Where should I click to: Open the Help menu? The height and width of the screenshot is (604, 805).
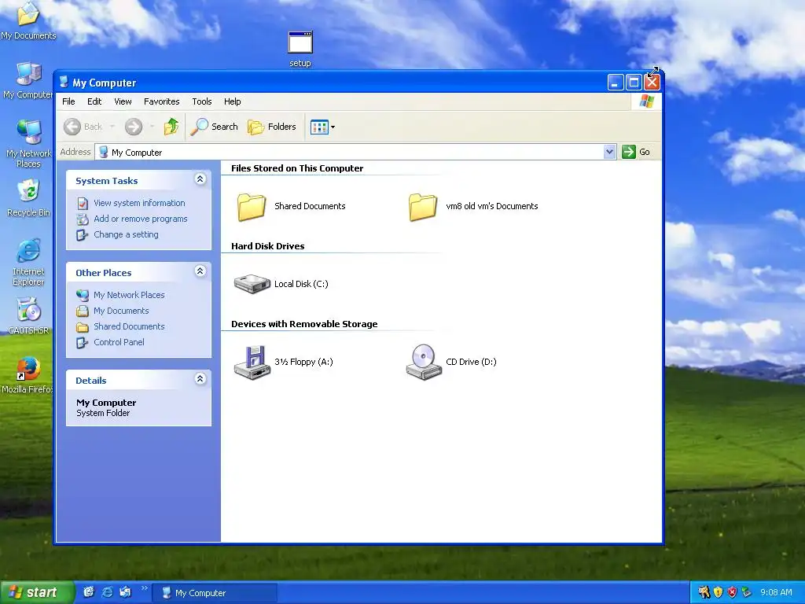point(232,101)
